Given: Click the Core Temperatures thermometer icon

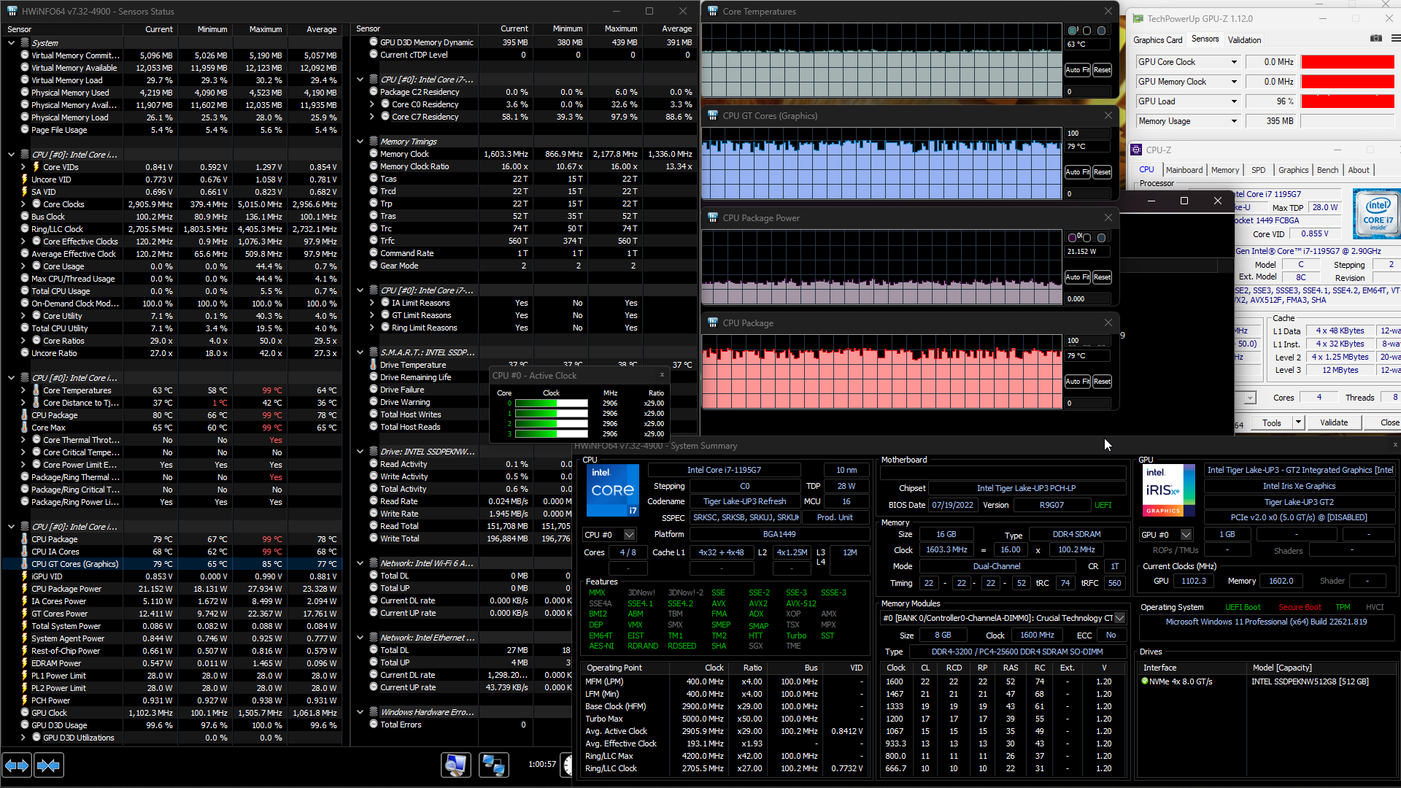Looking at the screenshot, I should pos(36,390).
